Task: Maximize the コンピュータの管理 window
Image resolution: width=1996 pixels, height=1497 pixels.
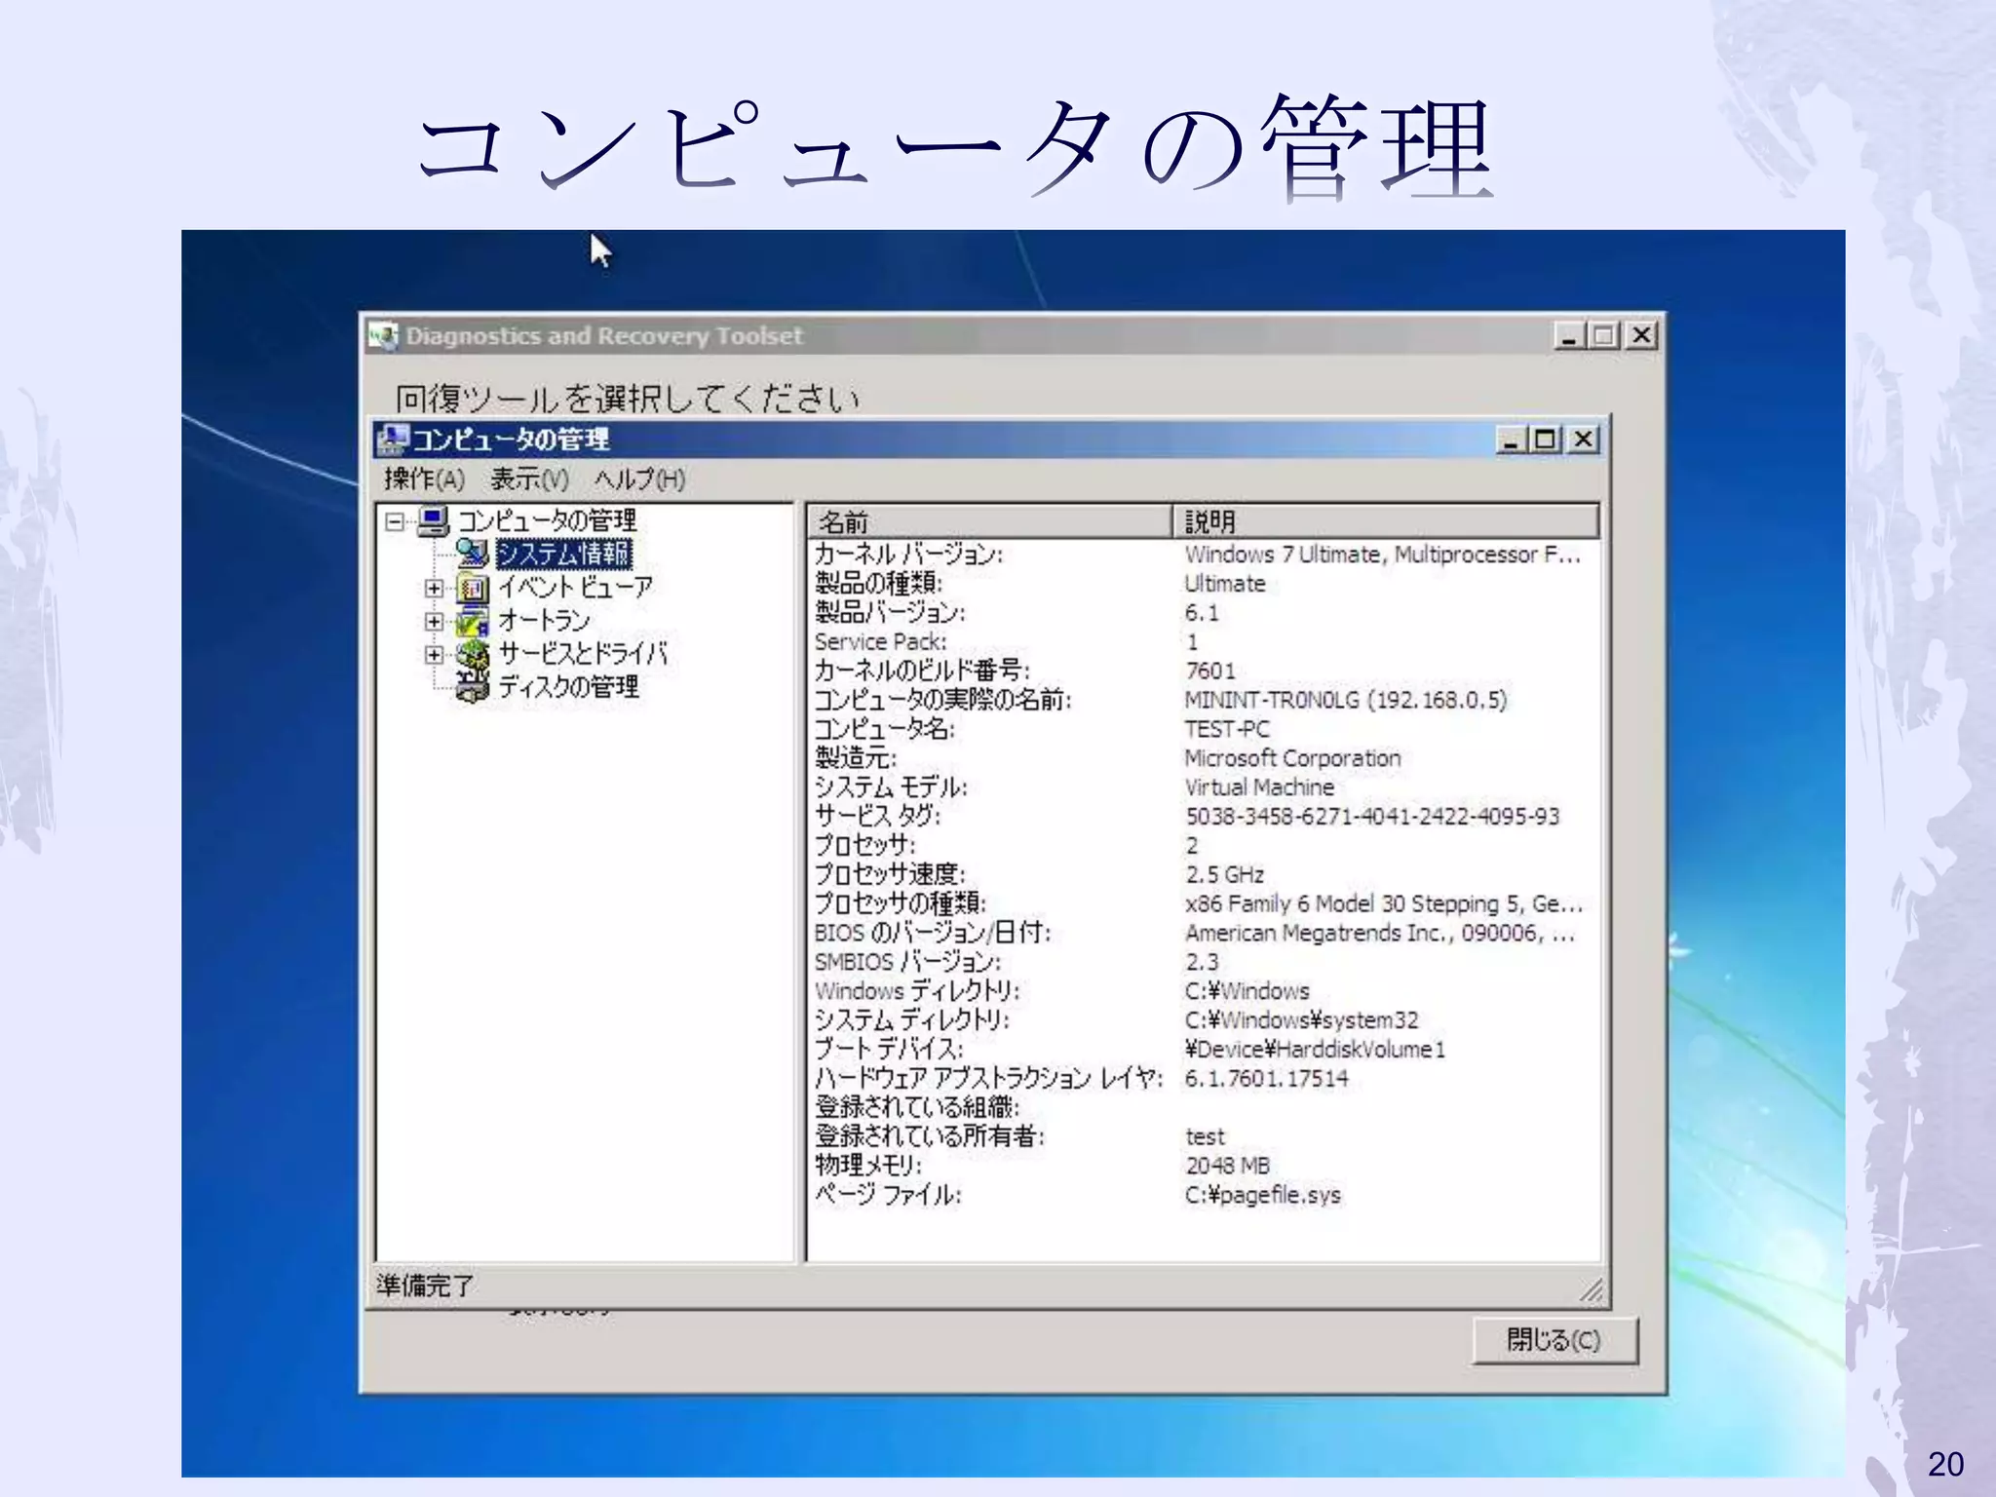Action: (1545, 440)
